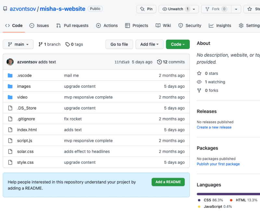Open the misha-s-website repository link
This screenshot has width=260, height=222.
pos(62,9)
